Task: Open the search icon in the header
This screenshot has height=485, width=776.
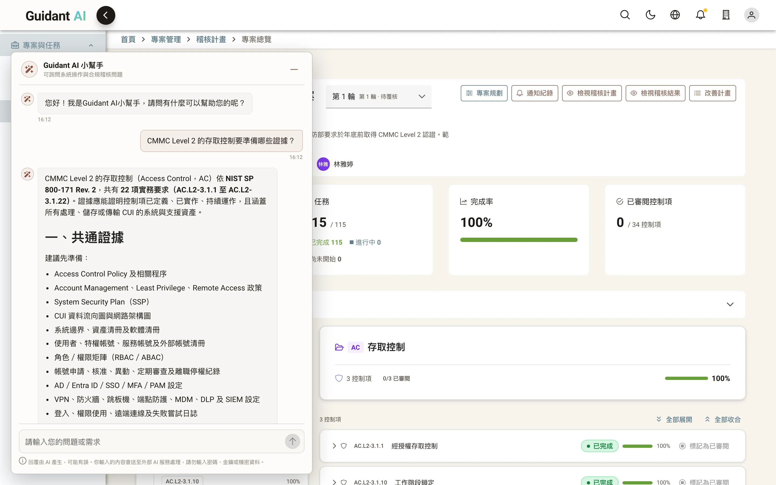Action: pyautogui.click(x=625, y=15)
